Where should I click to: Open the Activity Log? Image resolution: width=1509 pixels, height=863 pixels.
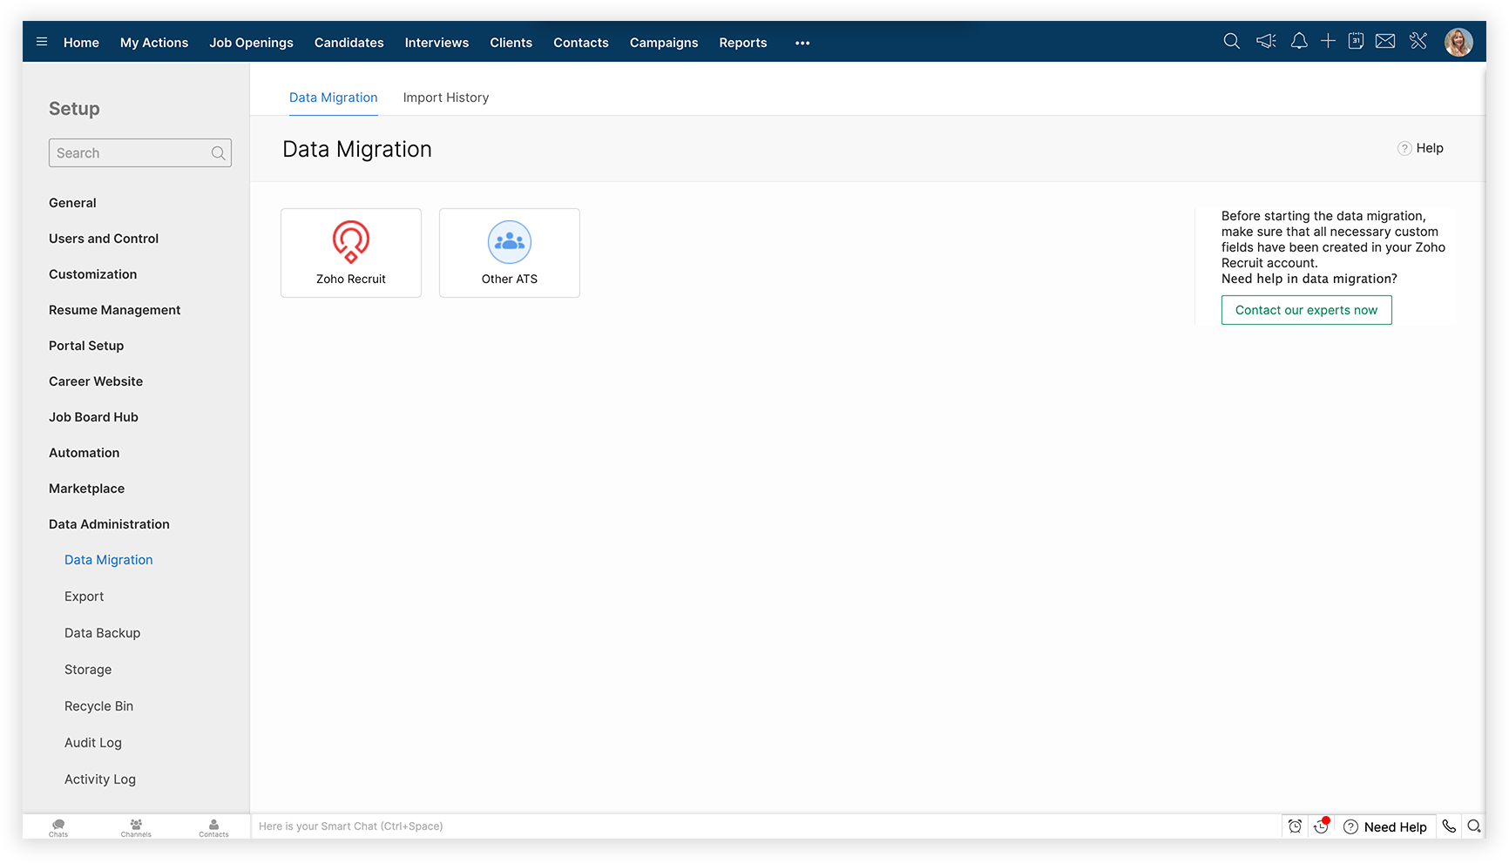coord(100,779)
